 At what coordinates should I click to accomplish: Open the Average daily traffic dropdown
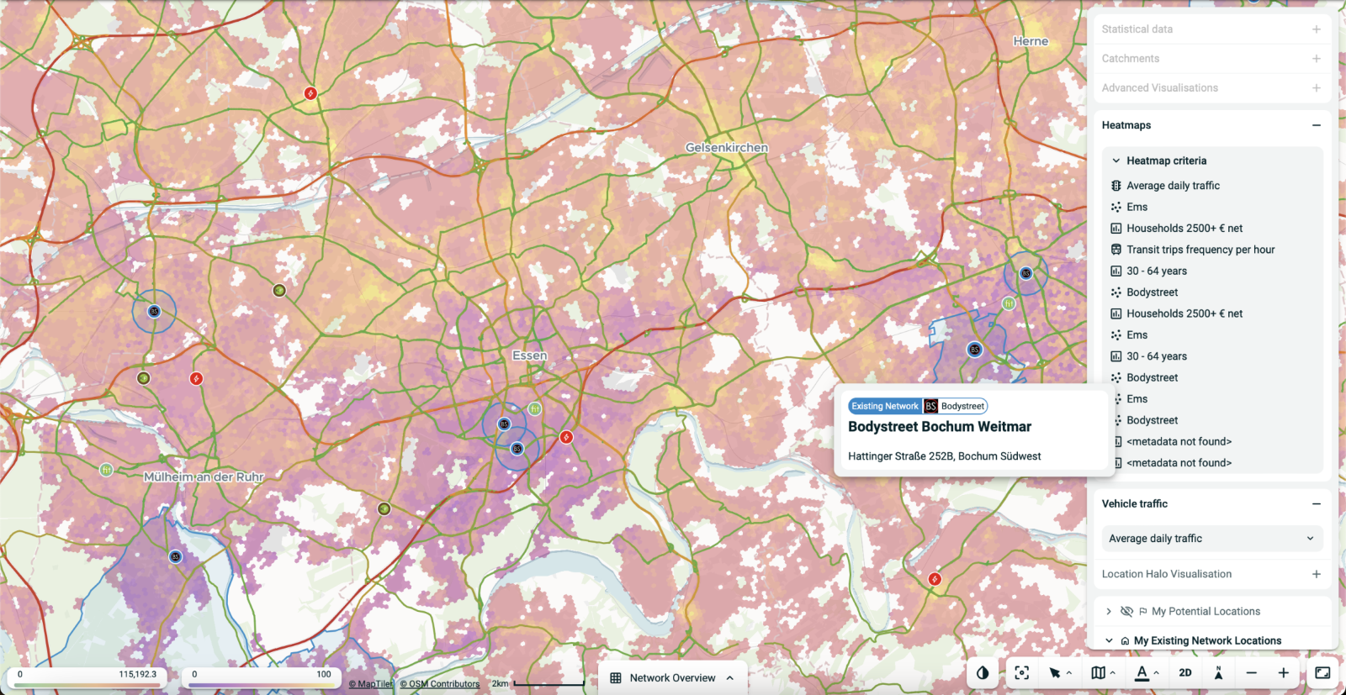(x=1212, y=539)
